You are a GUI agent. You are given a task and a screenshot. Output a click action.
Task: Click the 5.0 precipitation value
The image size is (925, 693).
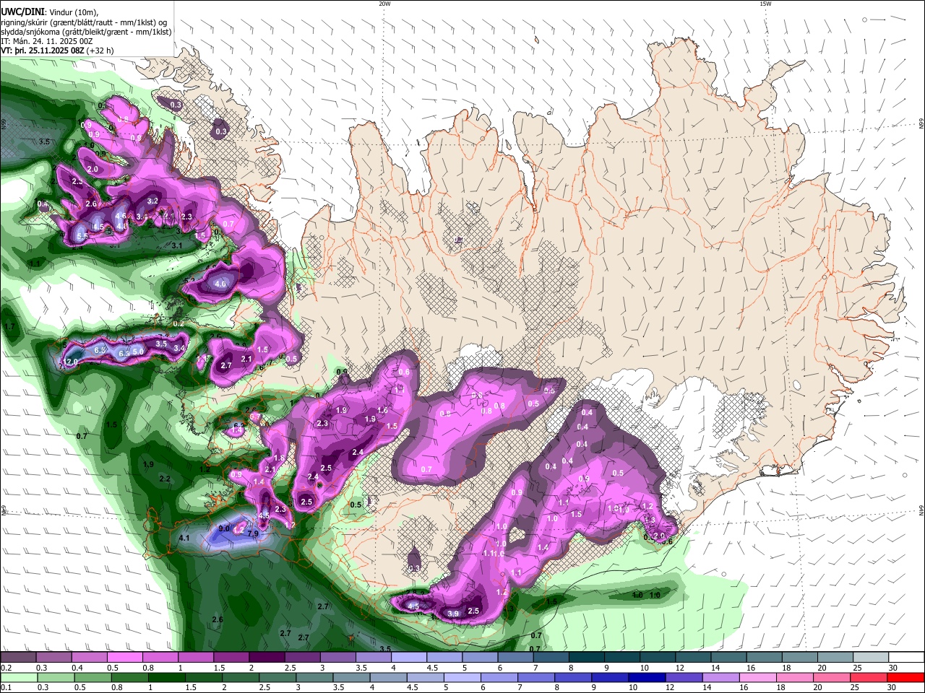click(x=138, y=352)
